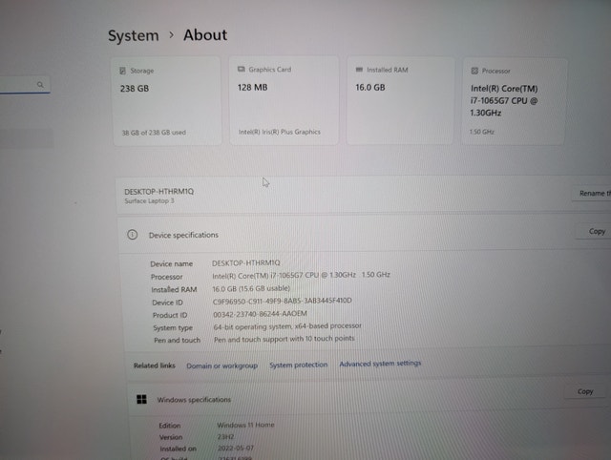Click the Storage card icon
Viewport: 611px width, 460px height.
123,71
